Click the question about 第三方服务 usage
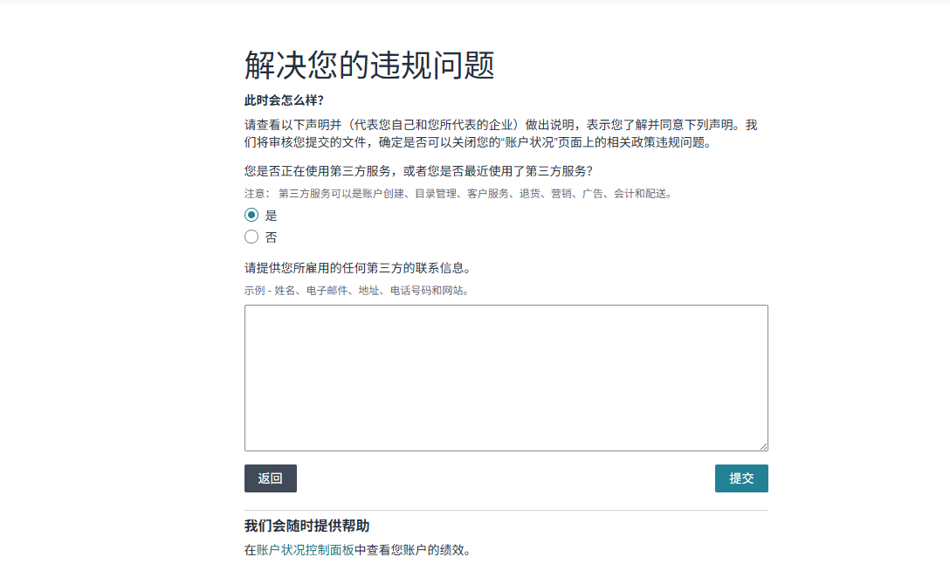The height and width of the screenshot is (571, 950). pos(418,171)
